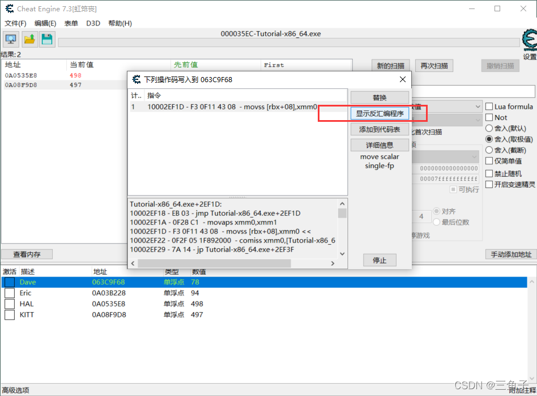Enable the Lua formula checkbox
The image size is (537, 396).
489,107
